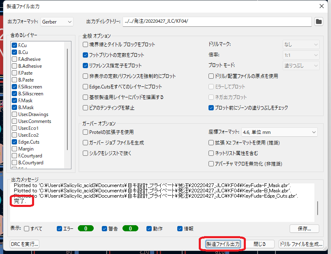Screen dimensions: 331x254
Task: Check the F.Paste layer
Action: (x=14, y=73)
